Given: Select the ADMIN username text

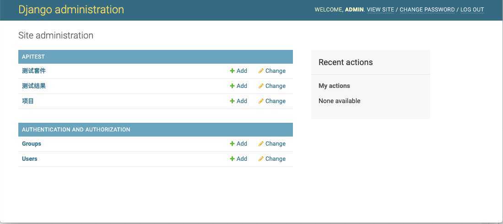Looking at the screenshot, I should point(354,10).
